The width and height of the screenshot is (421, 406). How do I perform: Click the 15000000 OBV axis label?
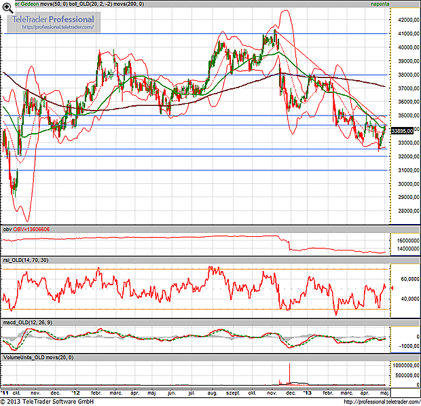click(x=408, y=240)
